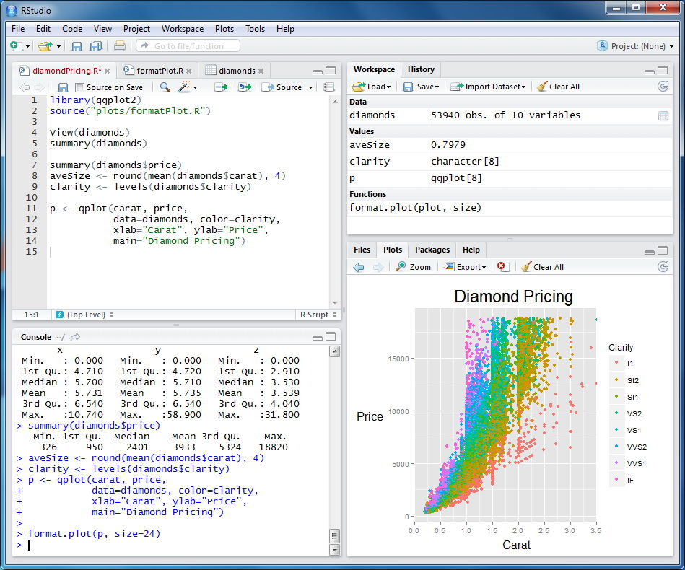This screenshot has height=570, width=685.
Task: Save the diamondPricing.R script
Action: (x=63, y=87)
